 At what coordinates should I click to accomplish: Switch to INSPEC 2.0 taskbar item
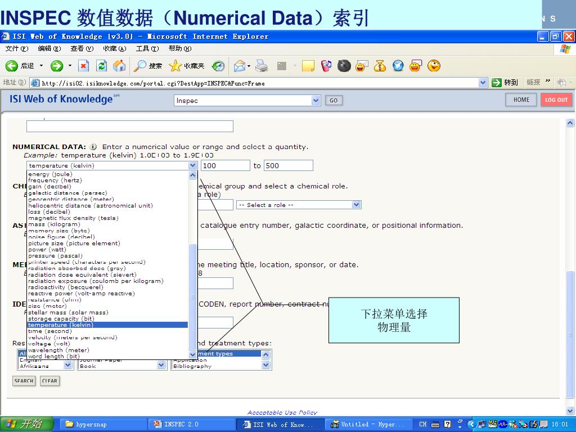point(192,424)
